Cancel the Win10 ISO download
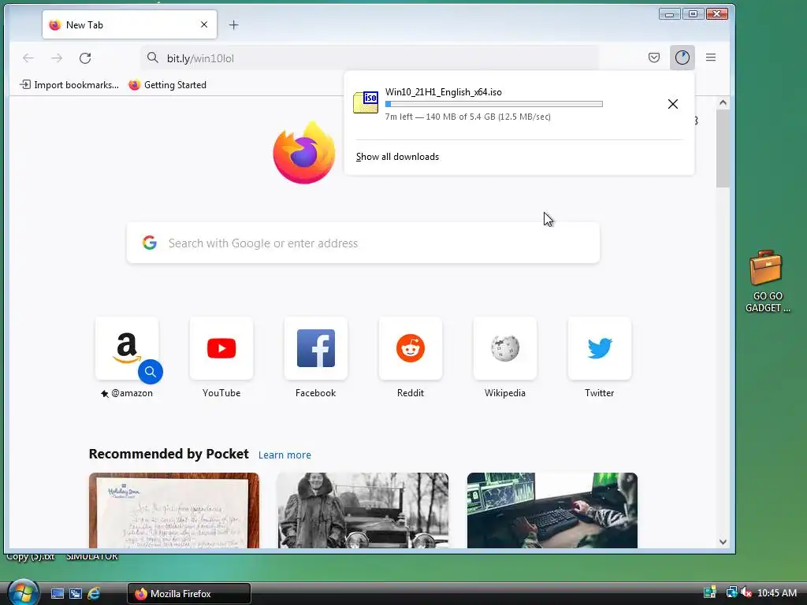 tap(673, 104)
